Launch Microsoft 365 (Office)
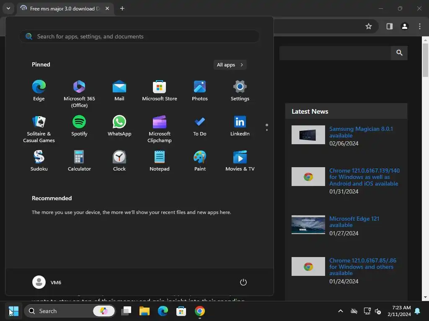 tap(79, 94)
